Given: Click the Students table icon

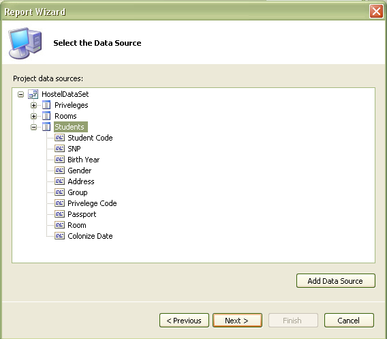Looking at the screenshot, I should pos(46,127).
